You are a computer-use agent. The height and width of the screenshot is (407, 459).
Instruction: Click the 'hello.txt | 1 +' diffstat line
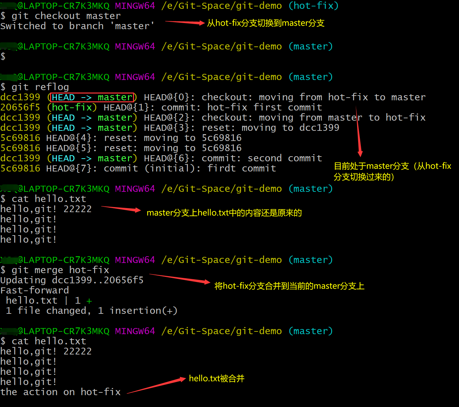click(x=49, y=301)
